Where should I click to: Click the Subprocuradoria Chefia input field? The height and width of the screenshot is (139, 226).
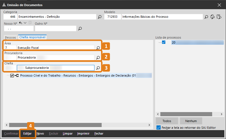pyautogui.click(x=56, y=68)
